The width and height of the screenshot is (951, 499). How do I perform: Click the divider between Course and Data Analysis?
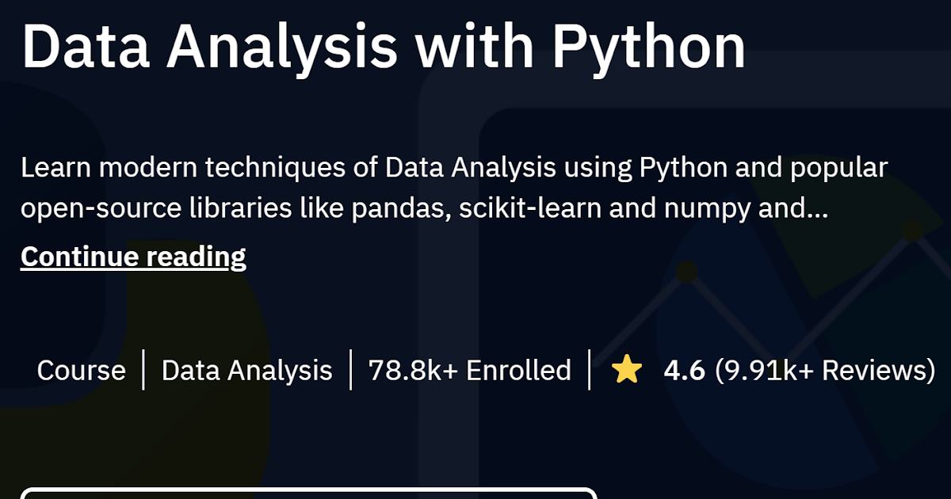tap(143, 370)
